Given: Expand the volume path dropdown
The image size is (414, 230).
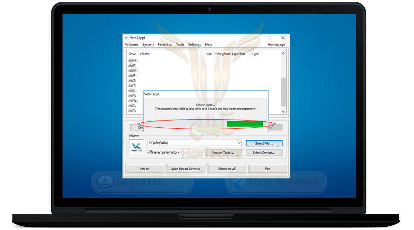Looking at the screenshot, I should pos(239,143).
